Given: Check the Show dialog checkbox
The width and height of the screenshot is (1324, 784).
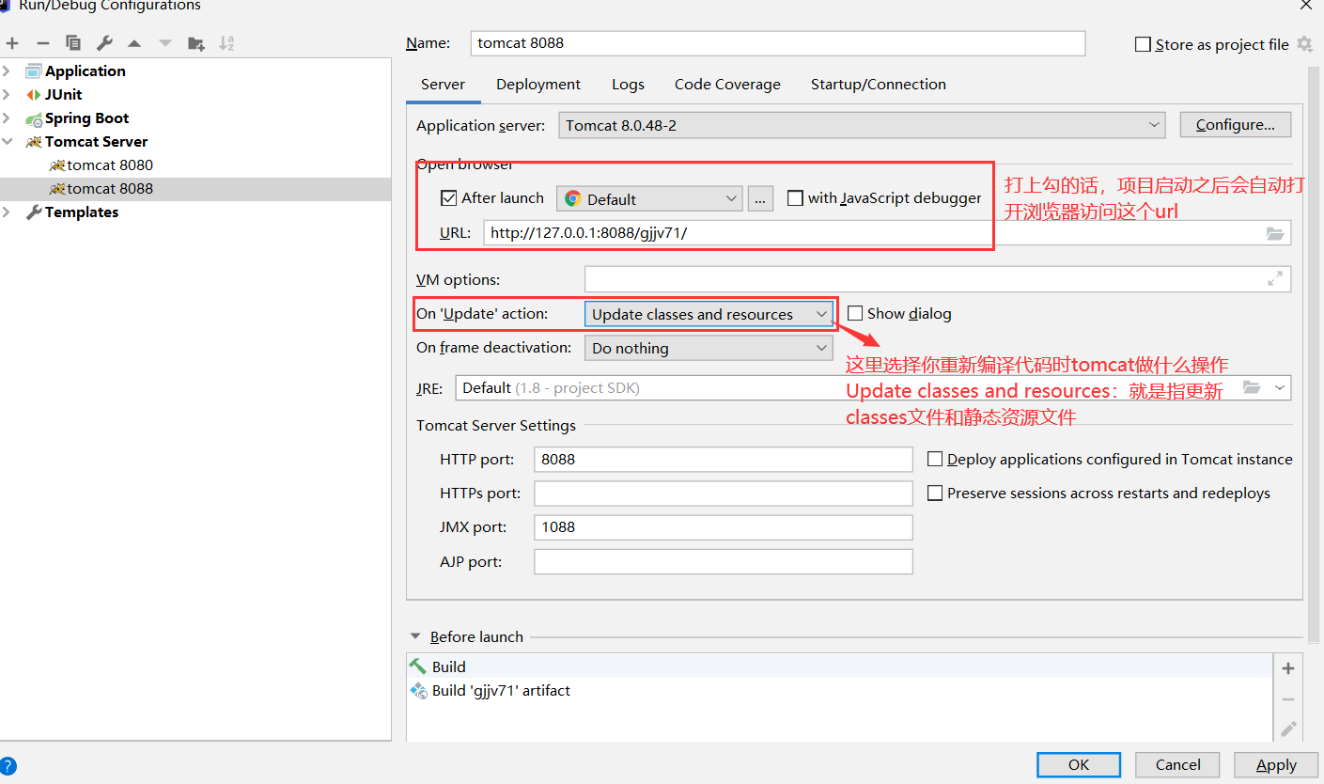Looking at the screenshot, I should point(855,313).
